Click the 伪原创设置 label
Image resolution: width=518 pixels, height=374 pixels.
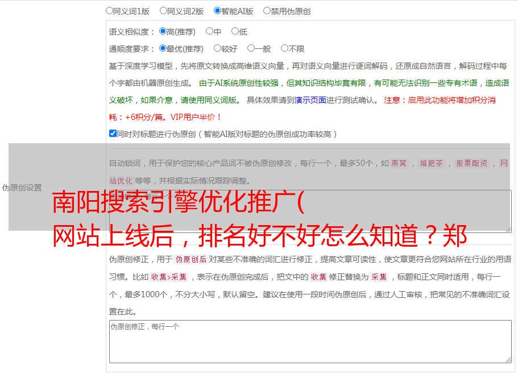22,188
